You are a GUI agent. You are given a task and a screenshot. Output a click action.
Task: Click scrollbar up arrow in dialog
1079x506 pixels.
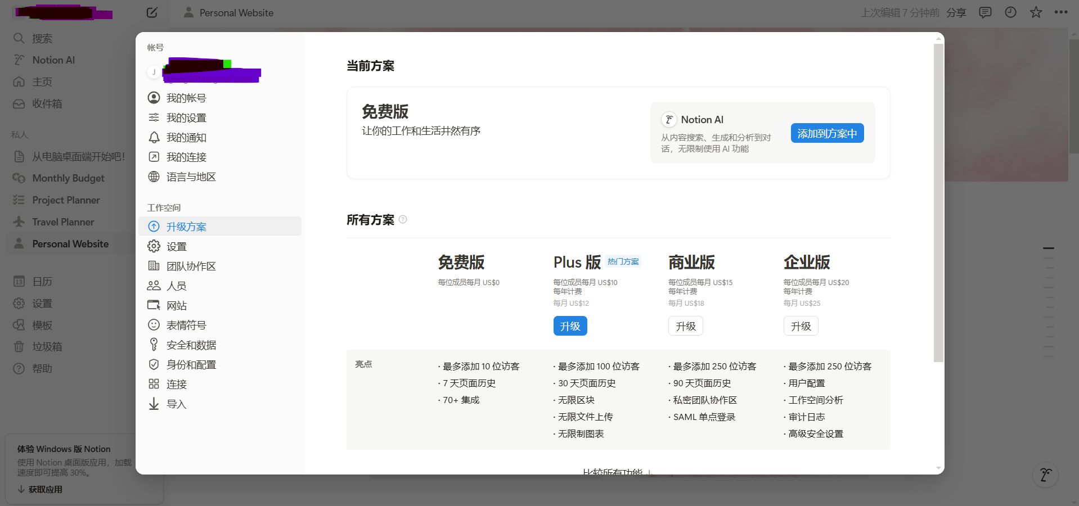(938, 38)
